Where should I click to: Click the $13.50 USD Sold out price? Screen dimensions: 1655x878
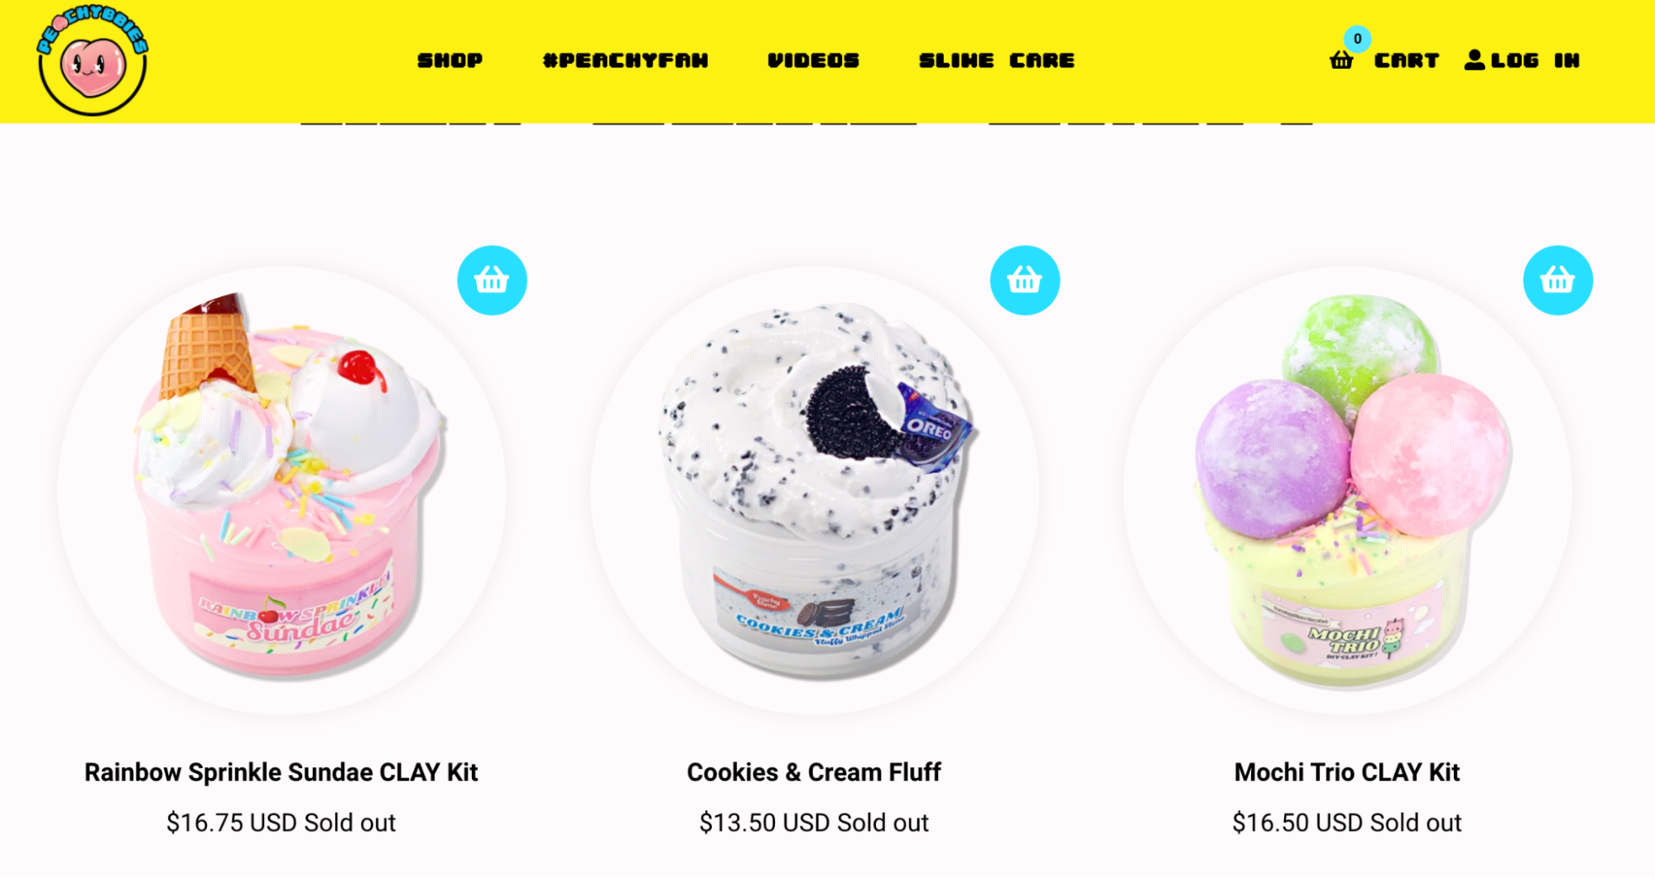(814, 823)
